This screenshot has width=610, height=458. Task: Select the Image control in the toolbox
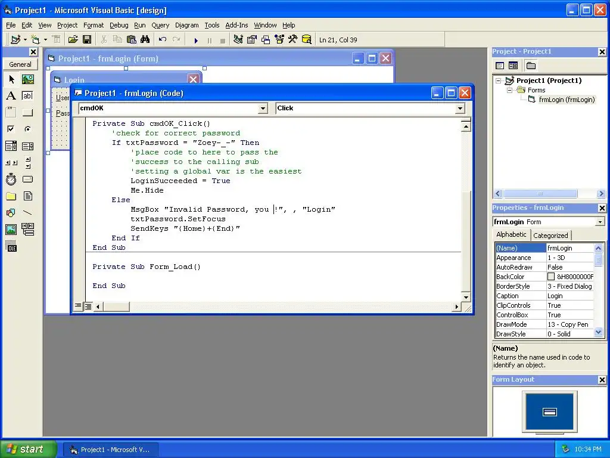point(11,230)
